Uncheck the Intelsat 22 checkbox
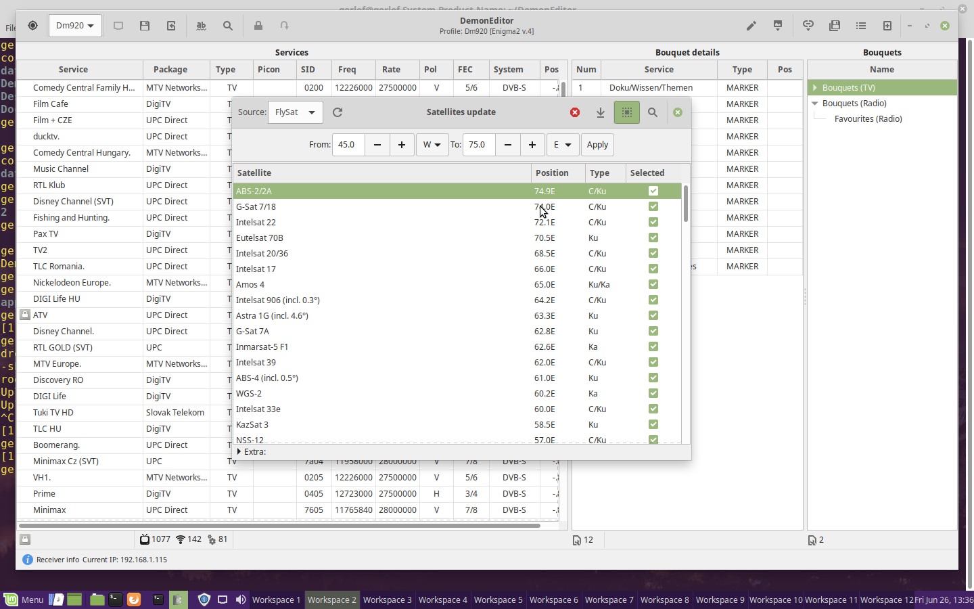 pos(653,222)
